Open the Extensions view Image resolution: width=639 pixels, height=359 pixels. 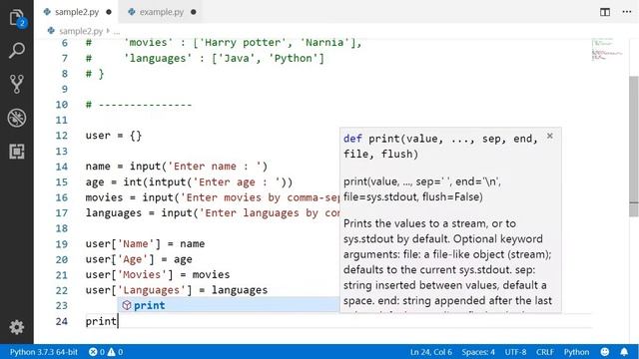[x=17, y=152]
